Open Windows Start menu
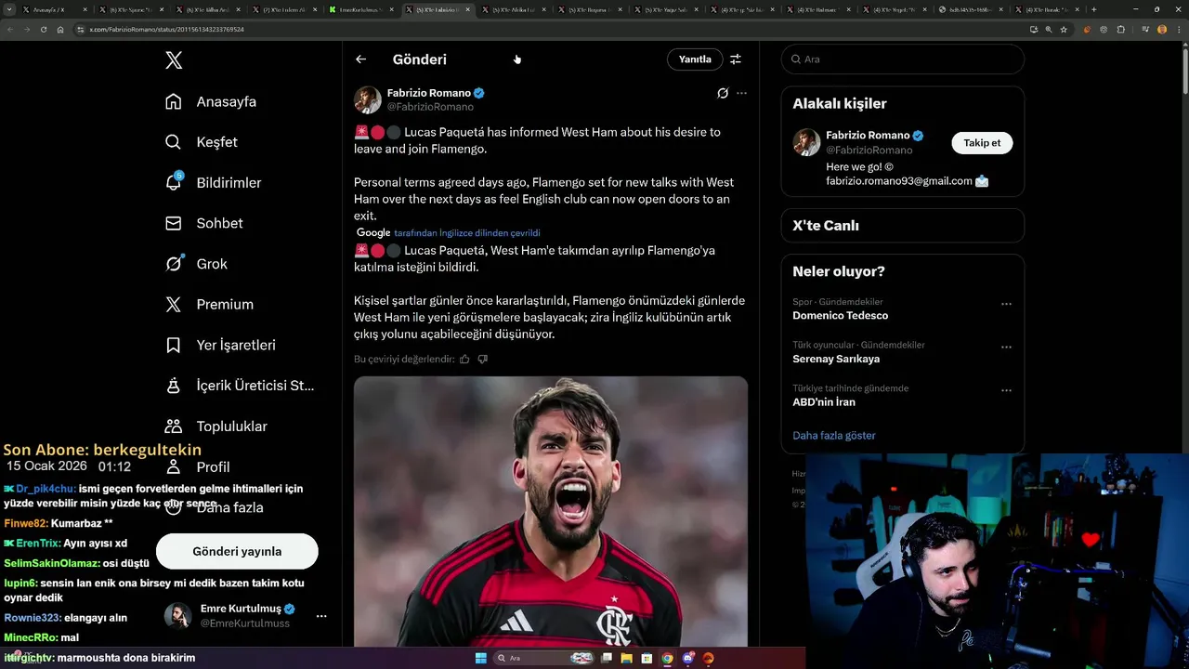 tap(480, 658)
